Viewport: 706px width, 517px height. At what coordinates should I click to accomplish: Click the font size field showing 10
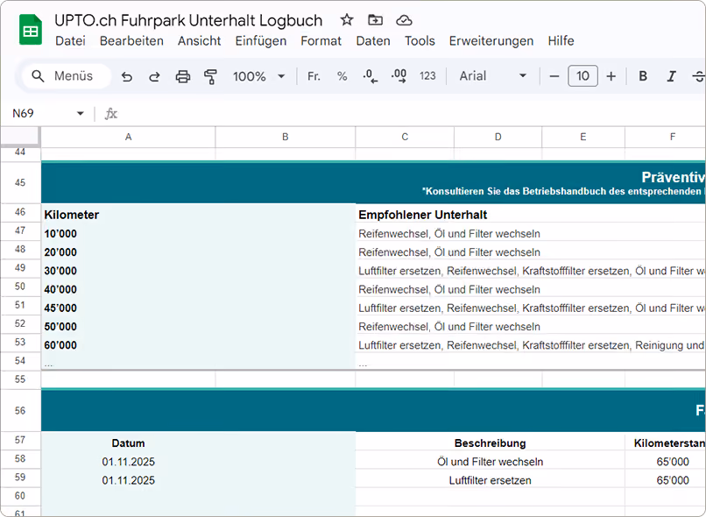[582, 75]
